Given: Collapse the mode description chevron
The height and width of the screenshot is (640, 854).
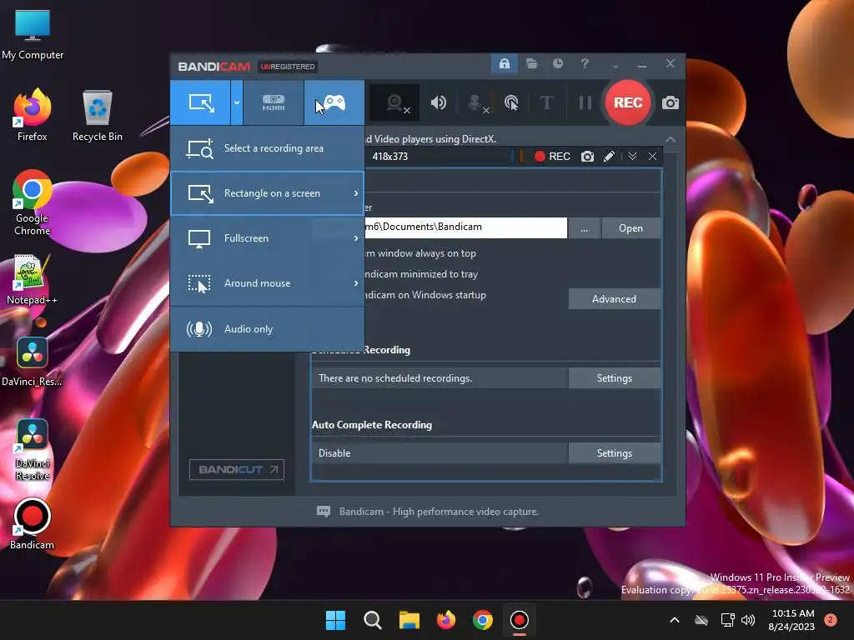Looking at the screenshot, I should tap(671, 139).
